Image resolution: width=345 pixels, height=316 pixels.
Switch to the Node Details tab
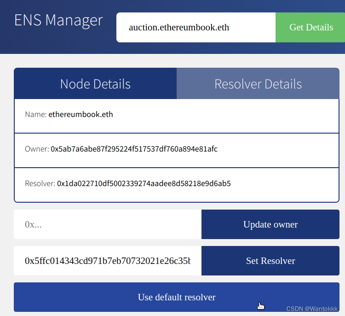(95, 84)
